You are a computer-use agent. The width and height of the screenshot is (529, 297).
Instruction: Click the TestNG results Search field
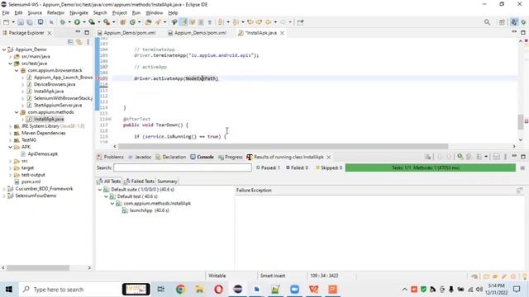183,167
